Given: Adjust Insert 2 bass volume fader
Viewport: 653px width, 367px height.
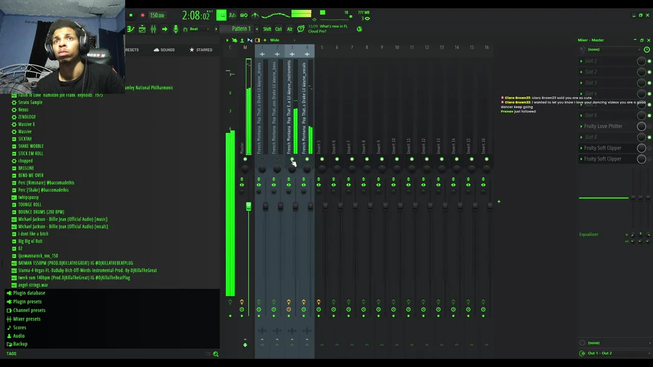Looking at the screenshot, I should click(x=280, y=206).
